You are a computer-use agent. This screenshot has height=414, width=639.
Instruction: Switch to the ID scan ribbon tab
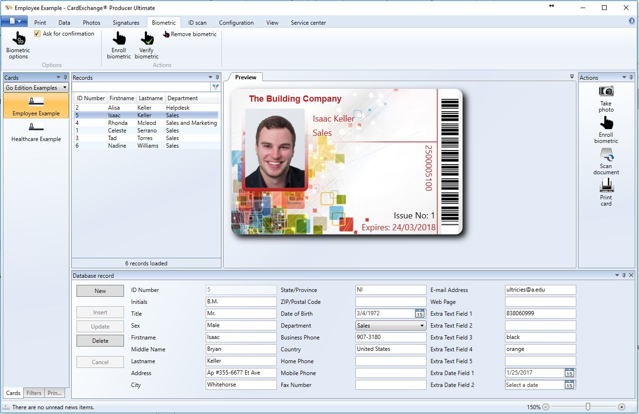[197, 22]
